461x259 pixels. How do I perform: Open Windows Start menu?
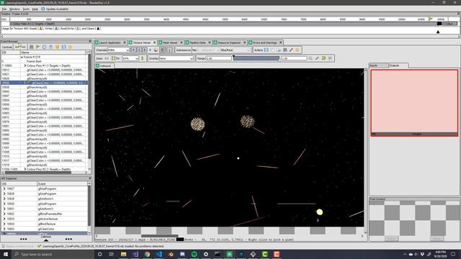[6, 254]
